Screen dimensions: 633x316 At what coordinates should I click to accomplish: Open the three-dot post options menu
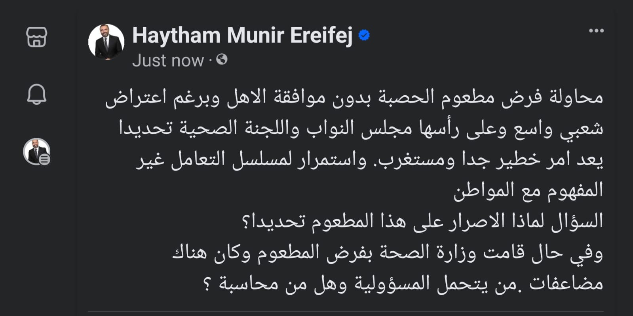[x=596, y=31]
